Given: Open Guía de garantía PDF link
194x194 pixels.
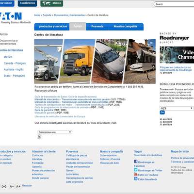Looking at the screenshot, I should point(44,110).
